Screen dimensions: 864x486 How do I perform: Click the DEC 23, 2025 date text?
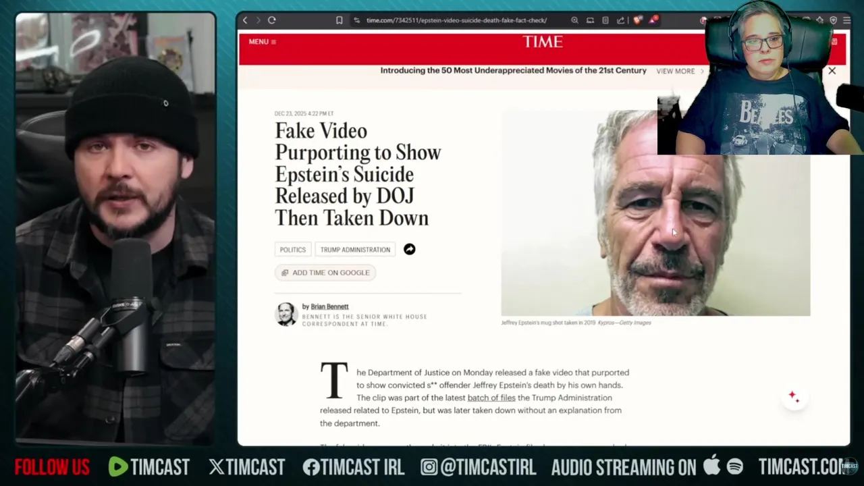pyautogui.click(x=304, y=113)
